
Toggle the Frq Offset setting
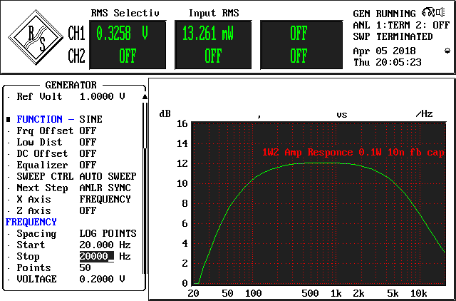[x=88, y=131]
